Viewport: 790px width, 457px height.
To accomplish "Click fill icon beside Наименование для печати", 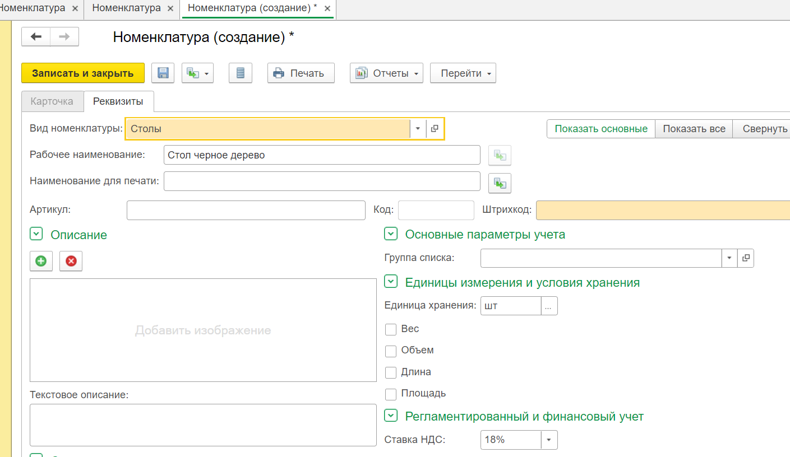I will coord(500,183).
